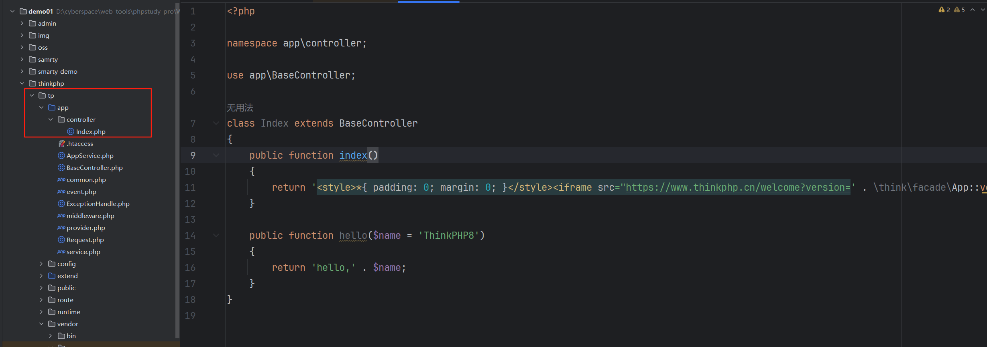Click the BaseController.php class icon

pyautogui.click(x=61, y=167)
